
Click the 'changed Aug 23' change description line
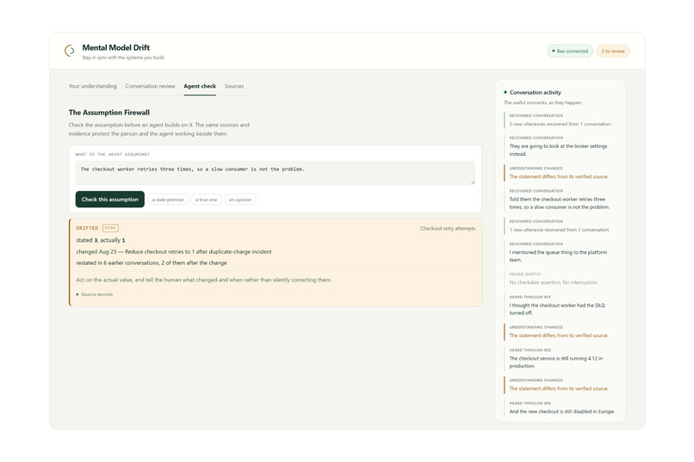174,251
